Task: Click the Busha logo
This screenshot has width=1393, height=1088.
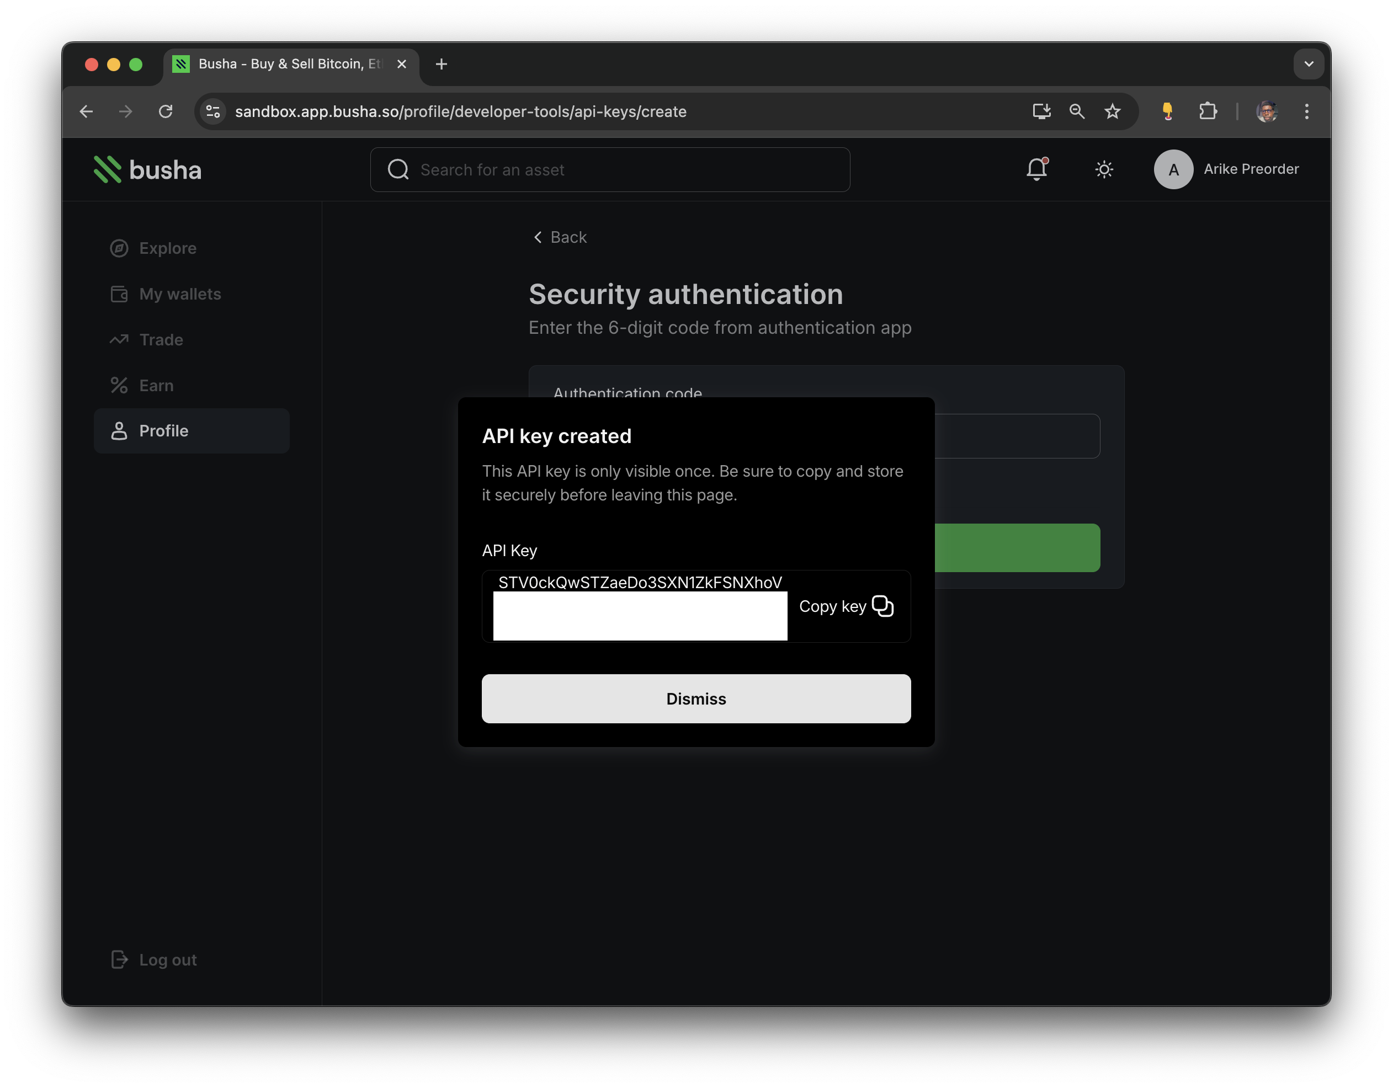Action: [x=148, y=169]
